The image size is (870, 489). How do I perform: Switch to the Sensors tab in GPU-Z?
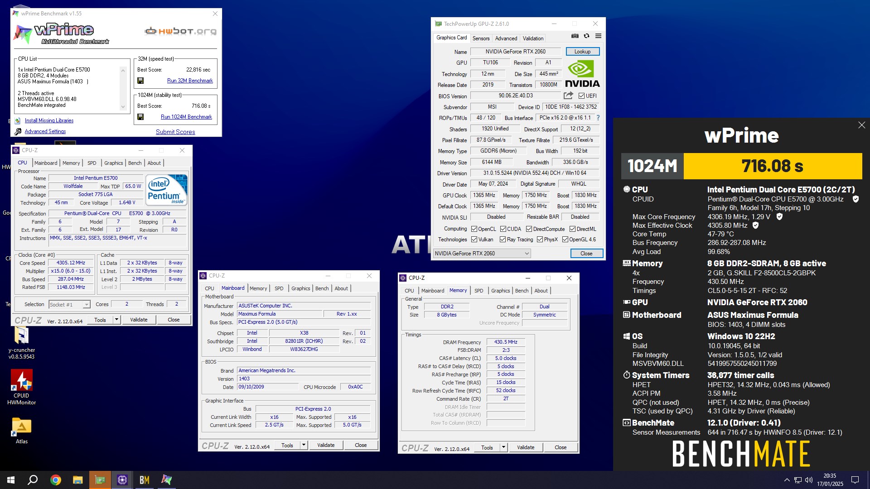coord(481,38)
